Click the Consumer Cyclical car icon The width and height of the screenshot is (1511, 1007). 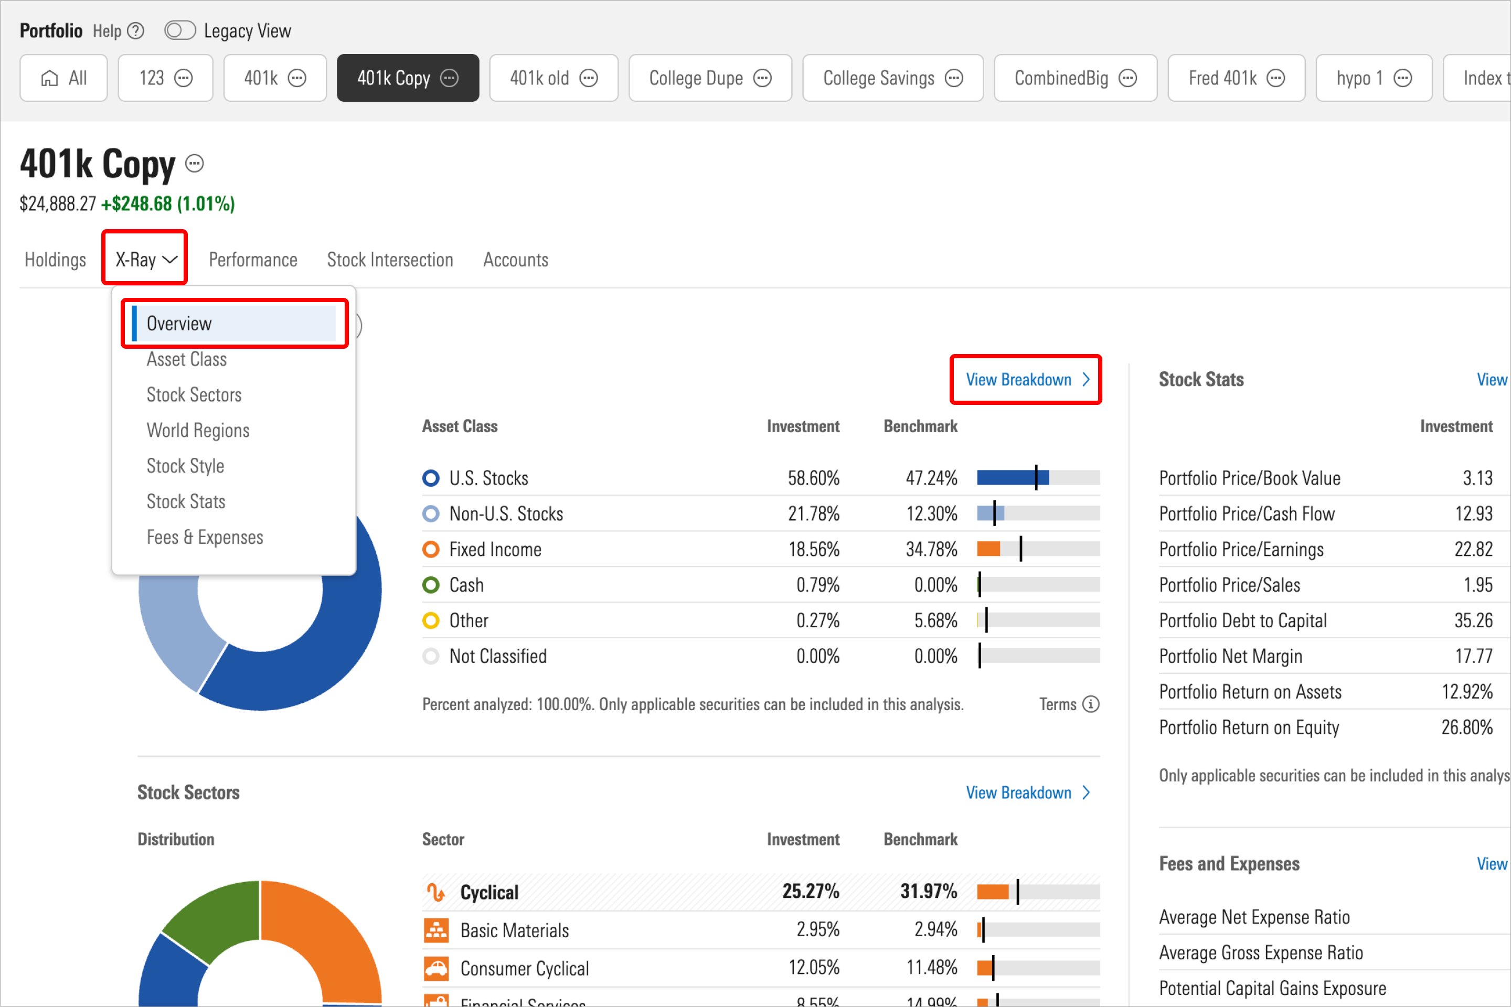pyautogui.click(x=438, y=968)
